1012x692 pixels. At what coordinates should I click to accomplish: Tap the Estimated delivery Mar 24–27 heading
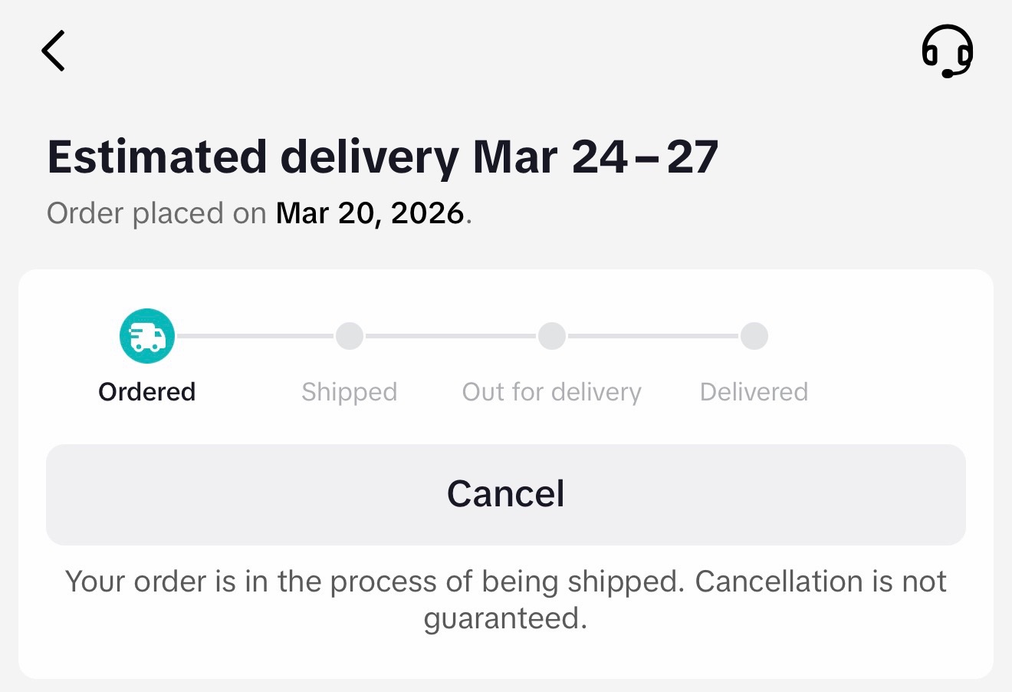(383, 157)
